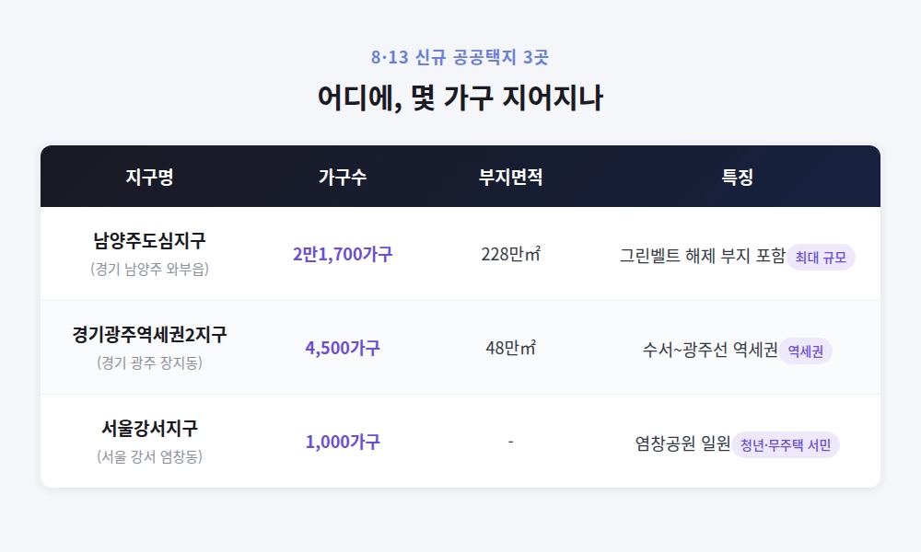Click the 228만㎡ site area value
Viewport: 921px width, 552px height.
coord(510,254)
